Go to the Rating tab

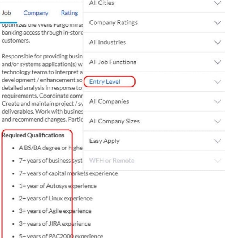click(69, 13)
